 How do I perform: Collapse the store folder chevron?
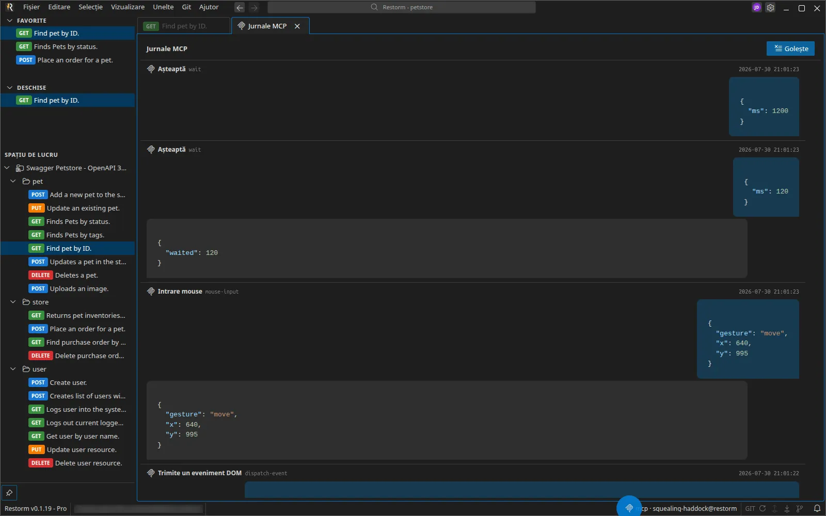pyautogui.click(x=13, y=302)
